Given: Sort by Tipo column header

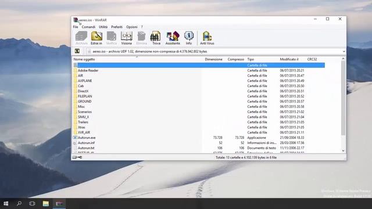Looking at the screenshot, I should tap(251, 59).
